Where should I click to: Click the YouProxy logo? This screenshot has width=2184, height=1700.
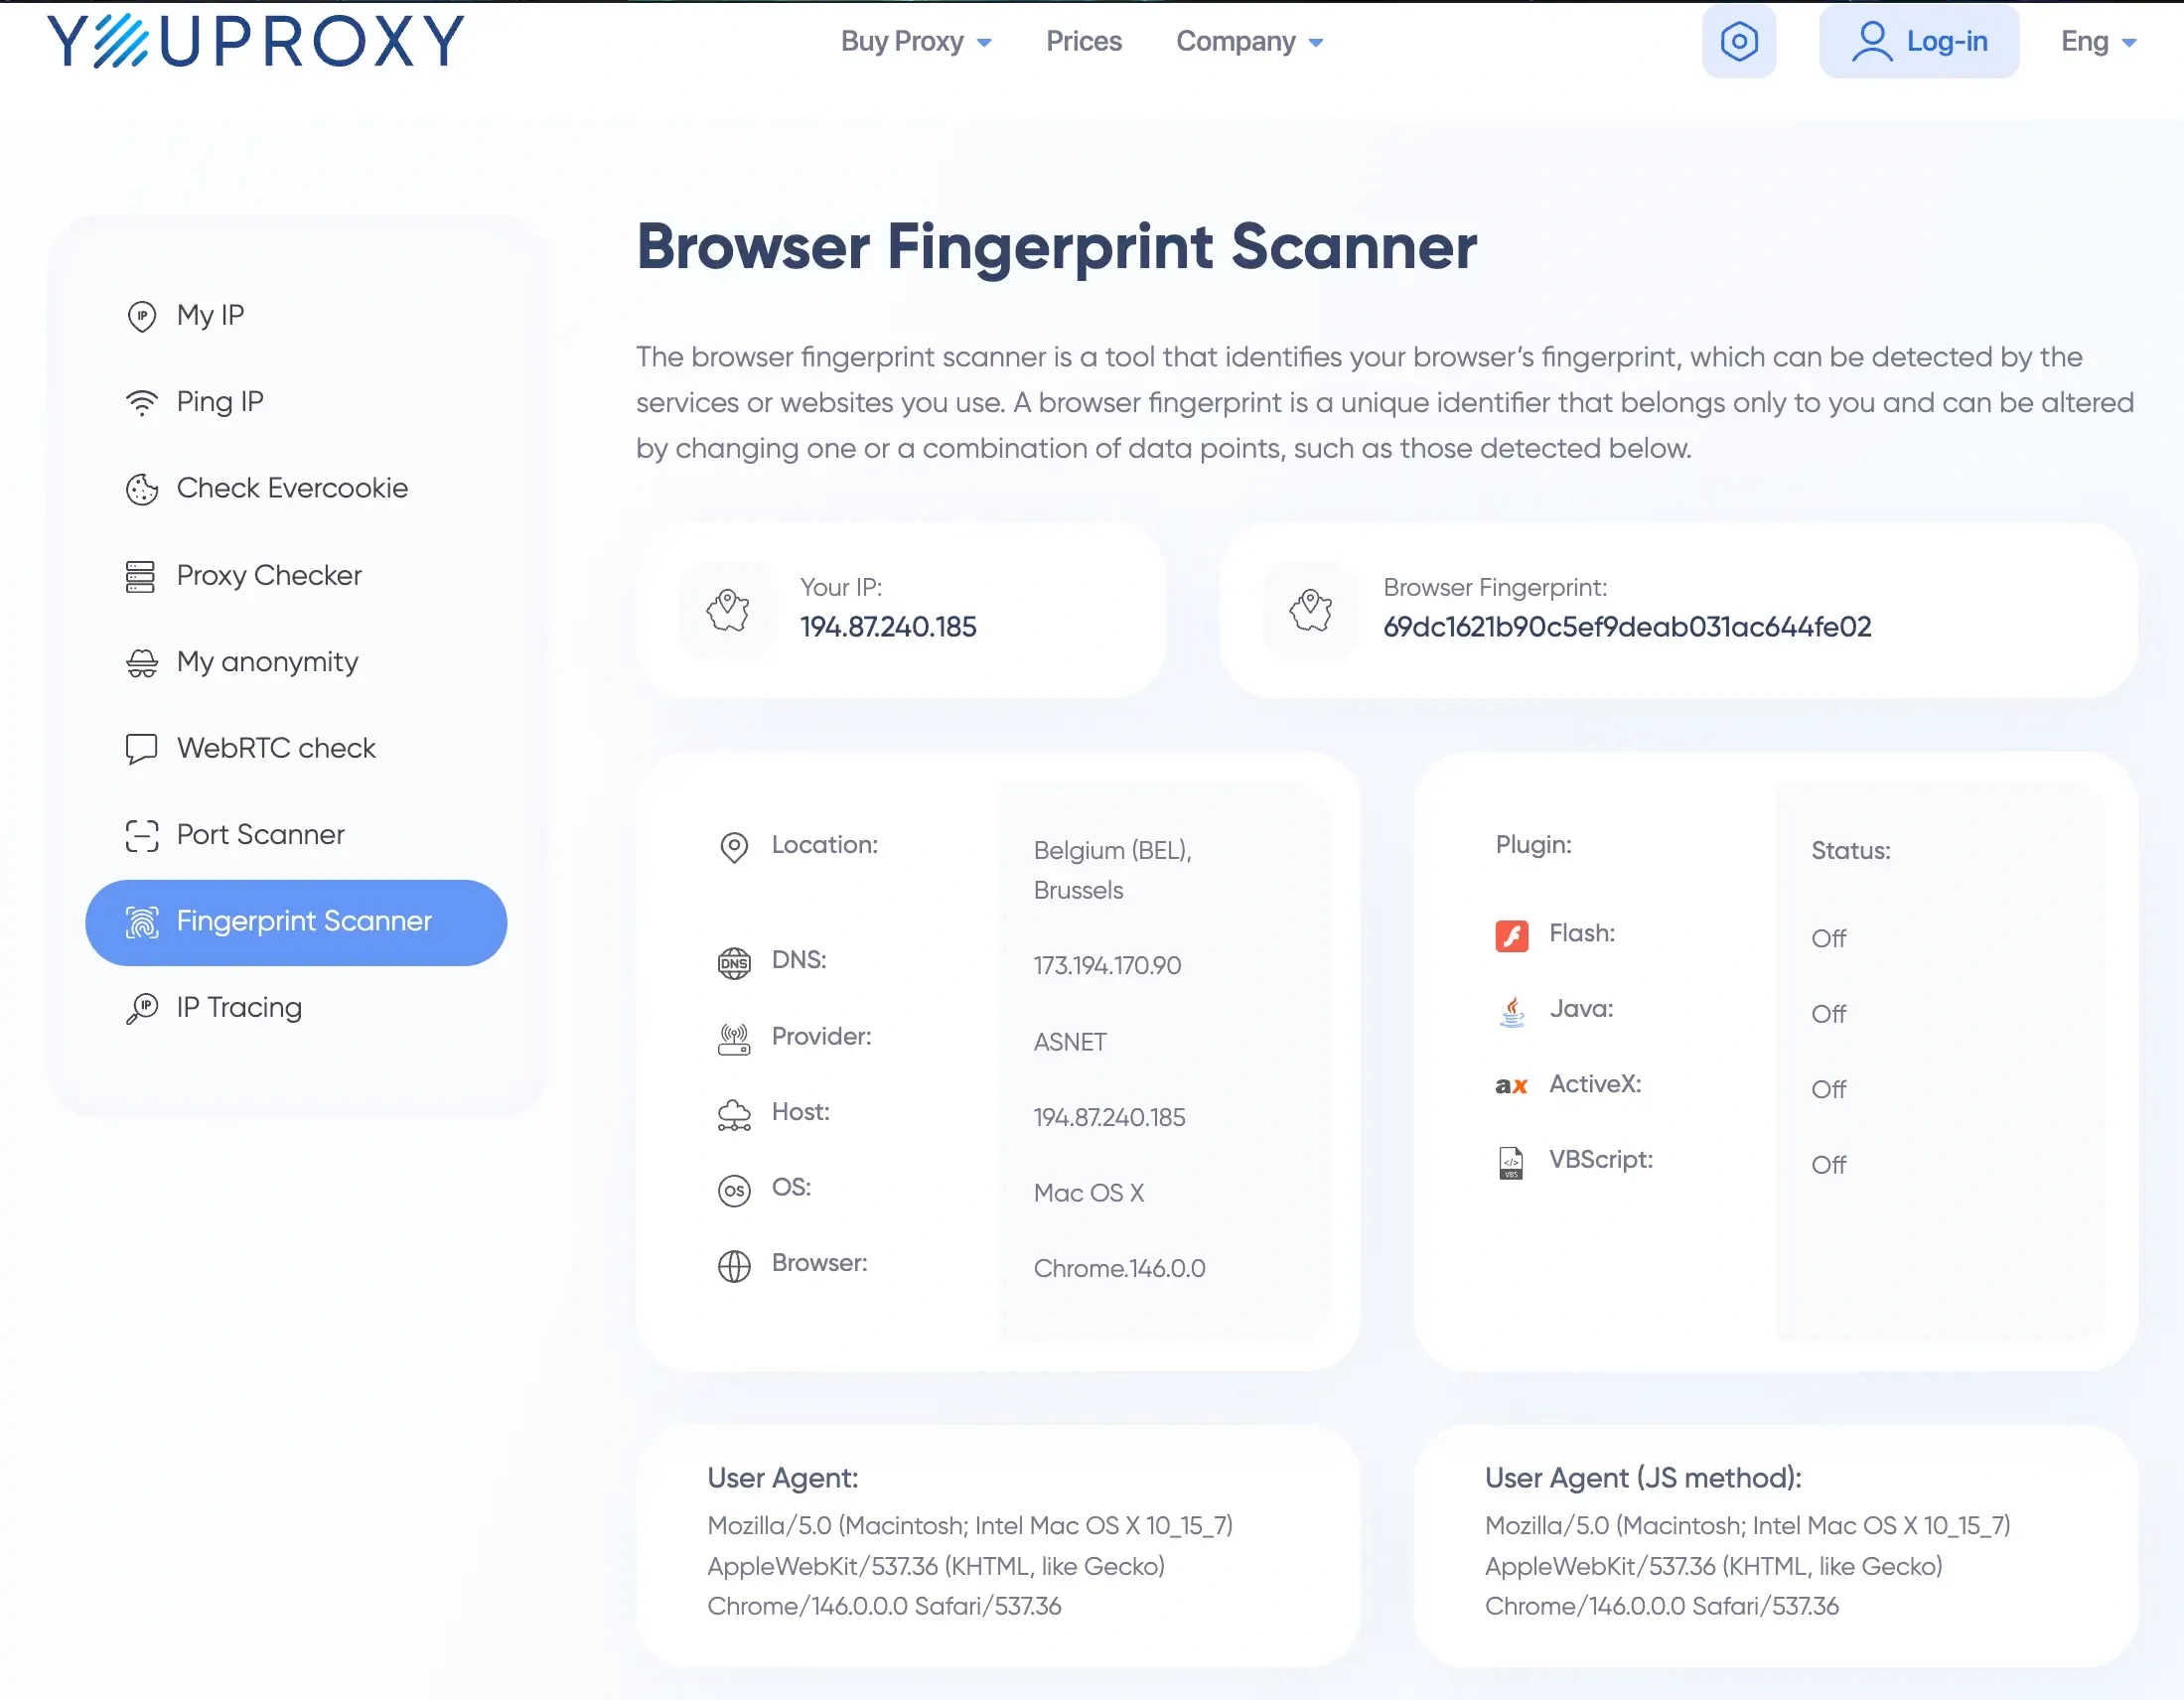(255, 41)
